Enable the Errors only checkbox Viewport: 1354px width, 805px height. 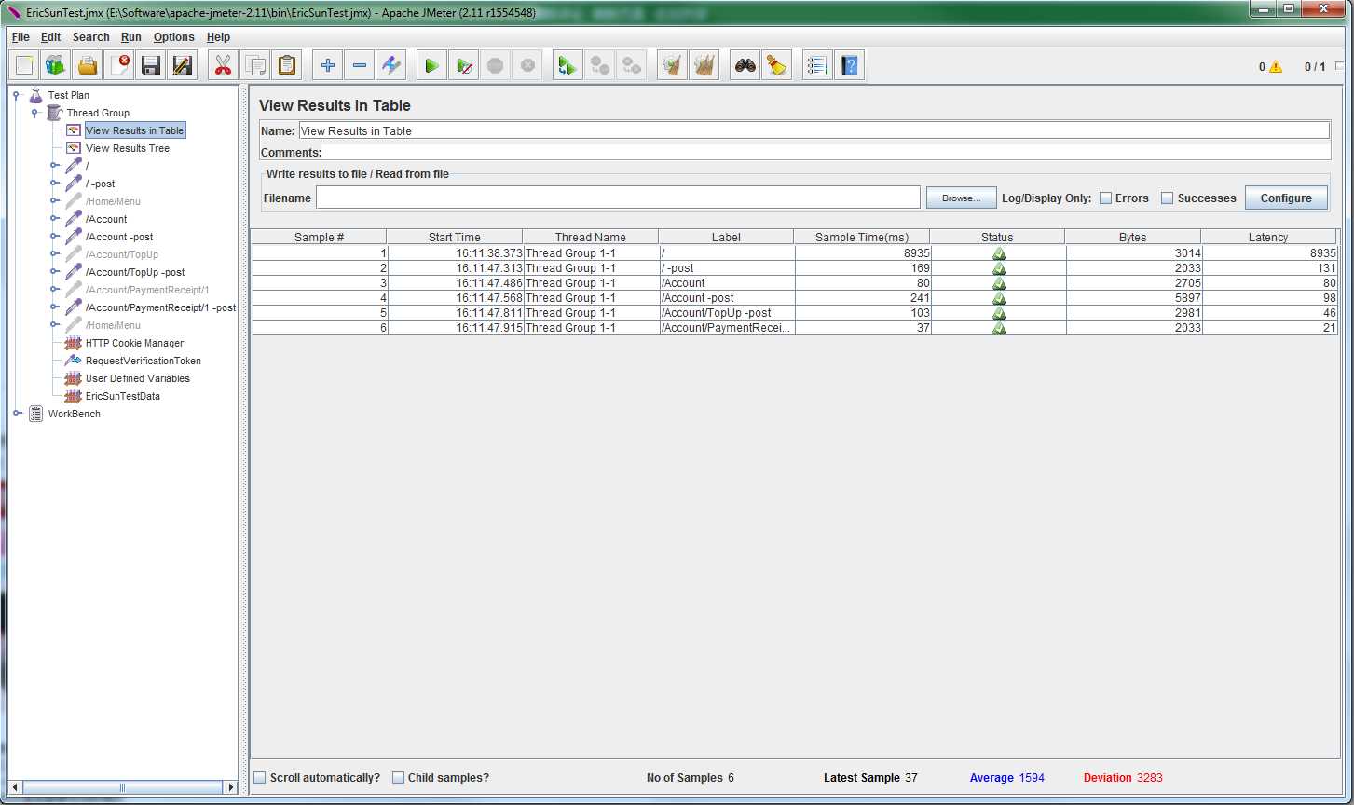point(1105,198)
